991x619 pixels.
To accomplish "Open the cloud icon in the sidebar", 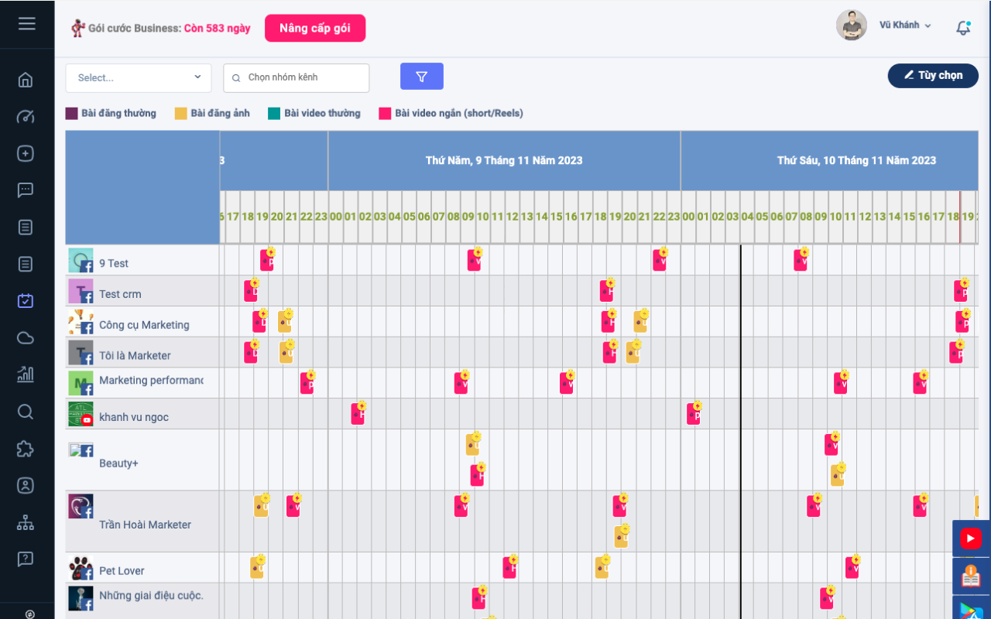I will (26, 337).
